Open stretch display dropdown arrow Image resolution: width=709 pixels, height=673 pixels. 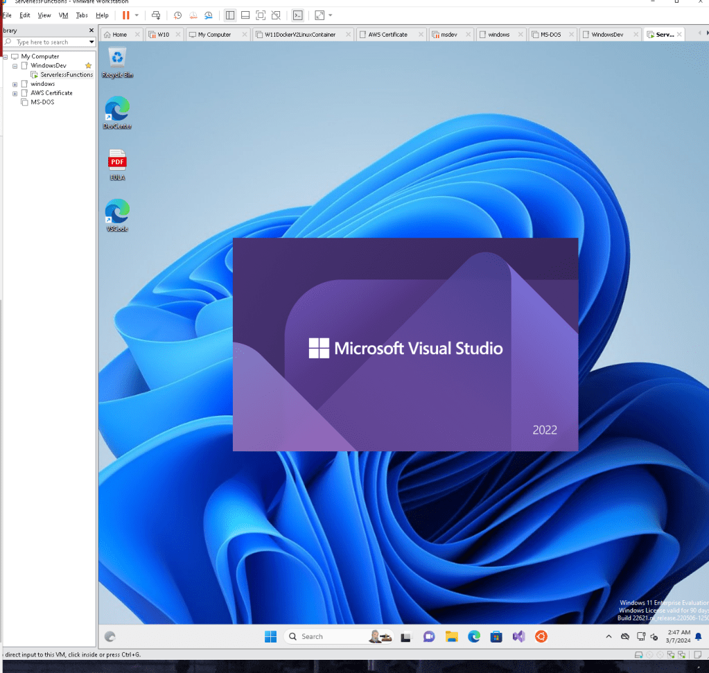(x=331, y=15)
